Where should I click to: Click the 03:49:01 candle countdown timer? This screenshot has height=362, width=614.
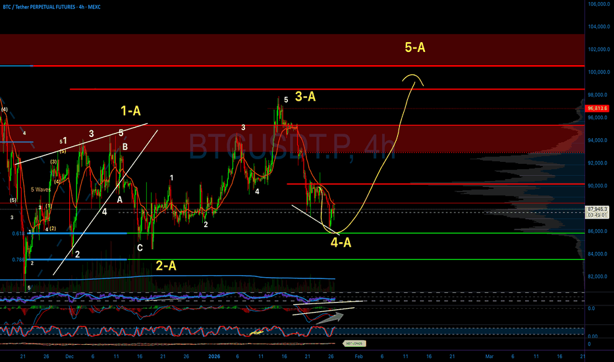[597, 215]
